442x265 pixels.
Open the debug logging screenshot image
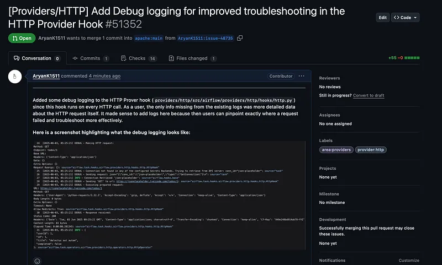pyautogui.click(x=169, y=196)
